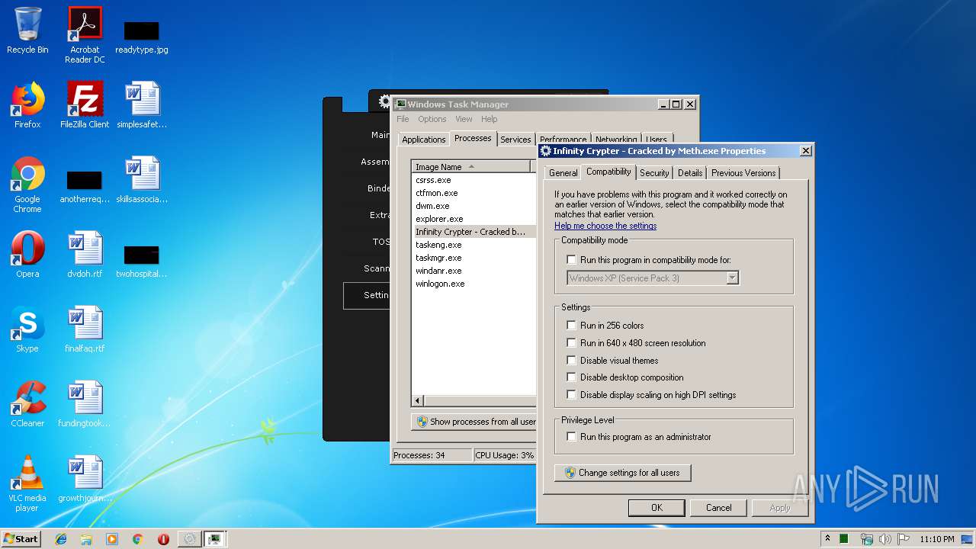Switch to the Services tab in Task Manager
This screenshot has width=976, height=549.
[x=515, y=140]
